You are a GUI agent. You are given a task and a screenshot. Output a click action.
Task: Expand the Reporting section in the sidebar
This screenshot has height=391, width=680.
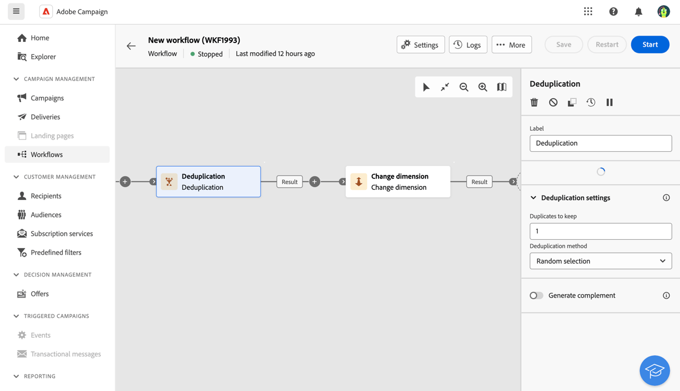(x=16, y=376)
